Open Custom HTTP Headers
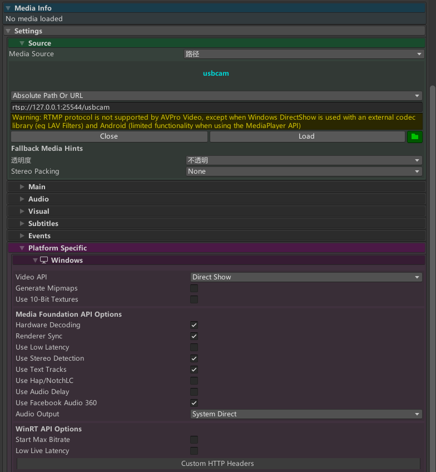 217,463
